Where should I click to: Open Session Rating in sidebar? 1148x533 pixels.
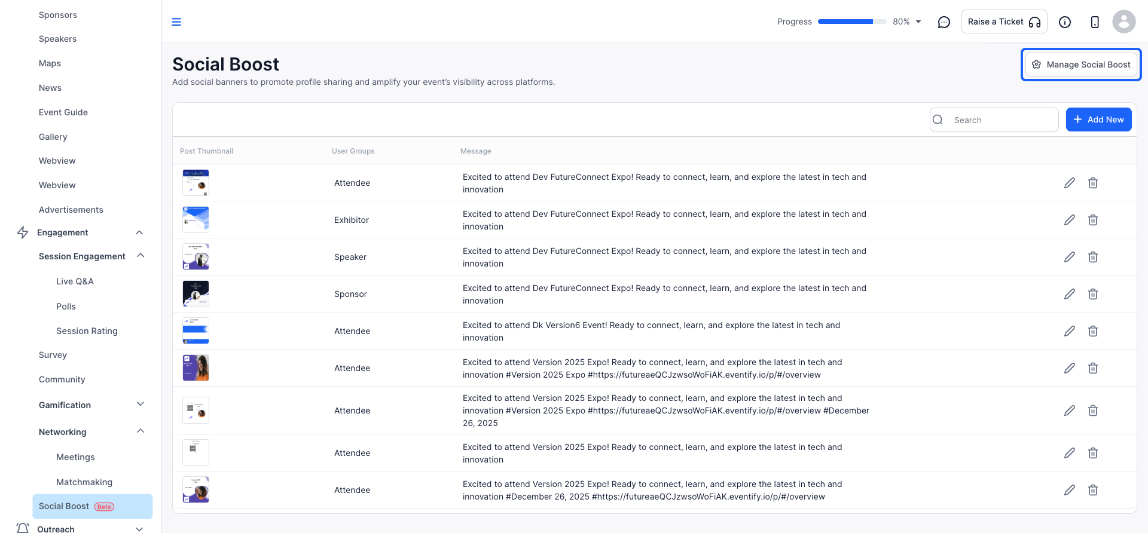click(87, 331)
